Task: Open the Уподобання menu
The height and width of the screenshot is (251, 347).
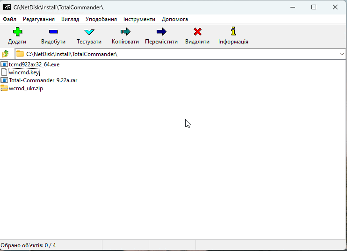Action: pyautogui.click(x=101, y=19)
